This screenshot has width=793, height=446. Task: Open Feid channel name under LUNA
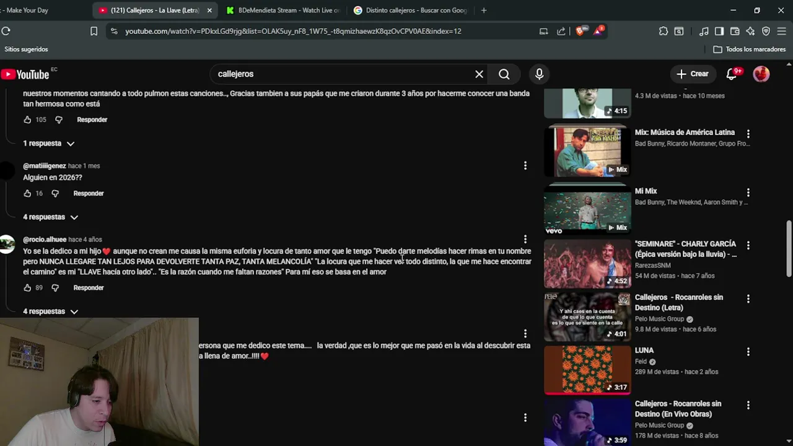coord(641,361)
